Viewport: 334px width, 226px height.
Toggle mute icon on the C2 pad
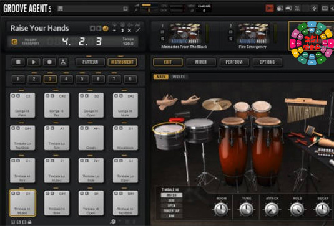click(x=13, y=96)
